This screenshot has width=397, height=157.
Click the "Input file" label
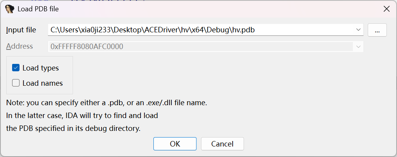(21, 30)
